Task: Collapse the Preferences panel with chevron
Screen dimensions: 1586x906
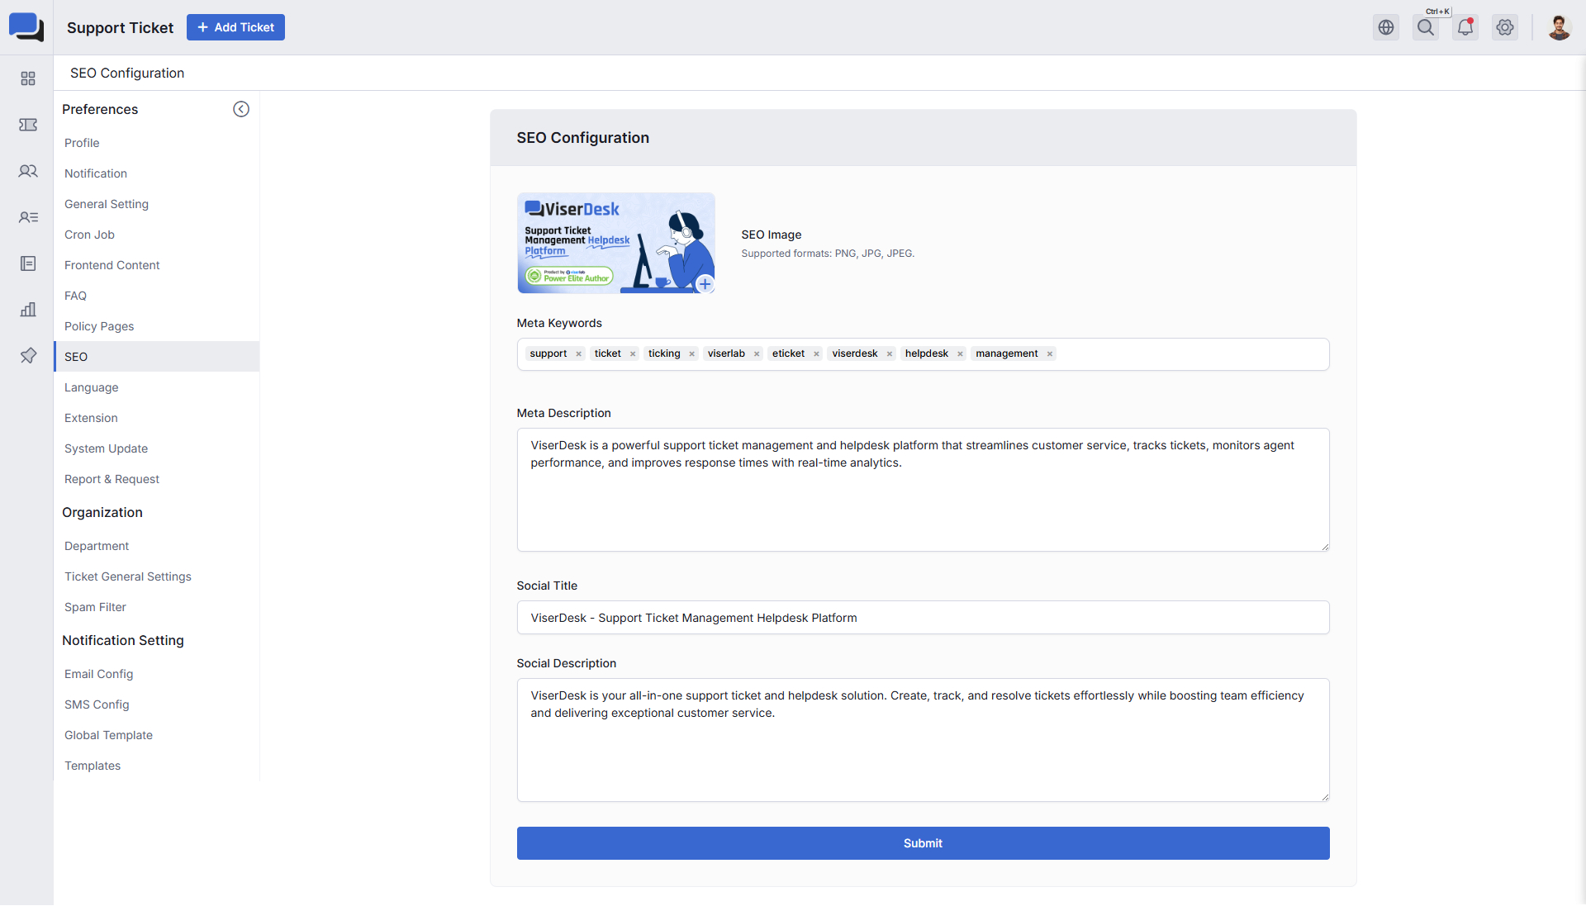Action: coord(241,109)
